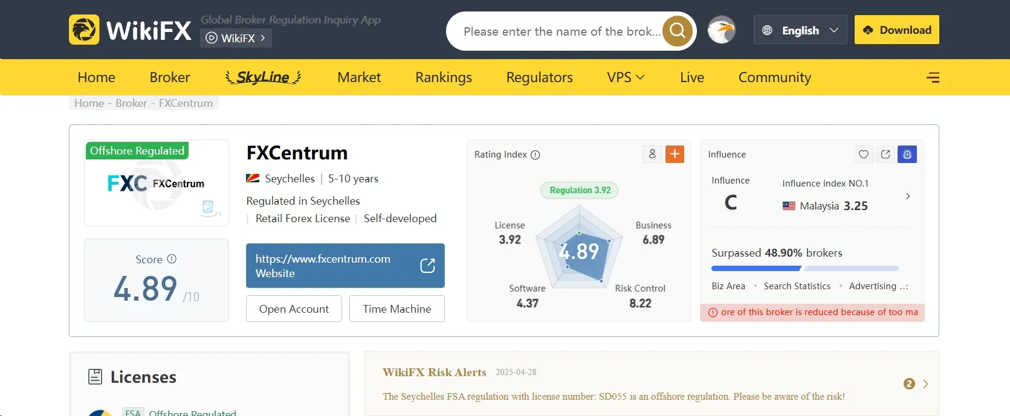Image resolution: width=1010 pixels, height=416 pixels.
Task: Click the warning icon in red notice
Action: pyautogui.click(x=713, y=312)
